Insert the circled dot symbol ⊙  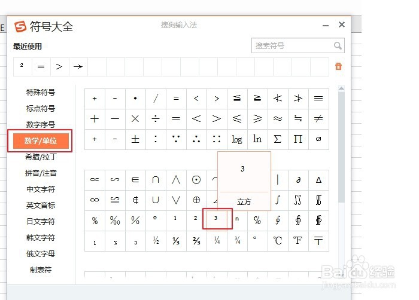(196, 180)
